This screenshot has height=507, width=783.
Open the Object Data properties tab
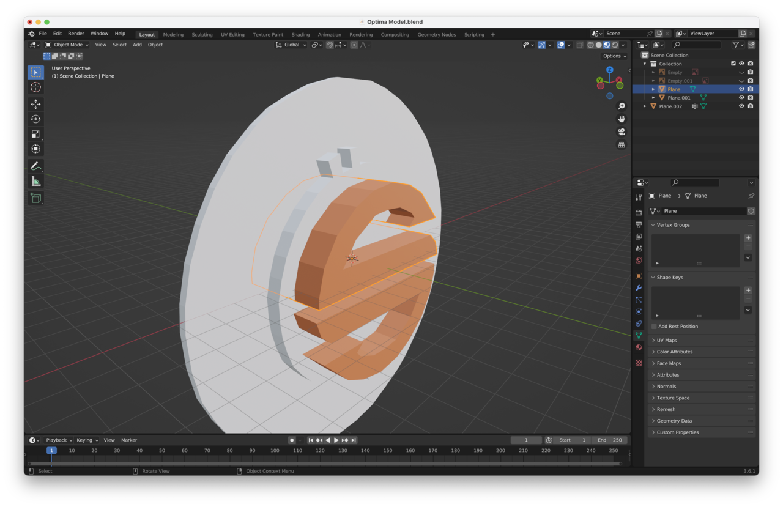[639, 335]
